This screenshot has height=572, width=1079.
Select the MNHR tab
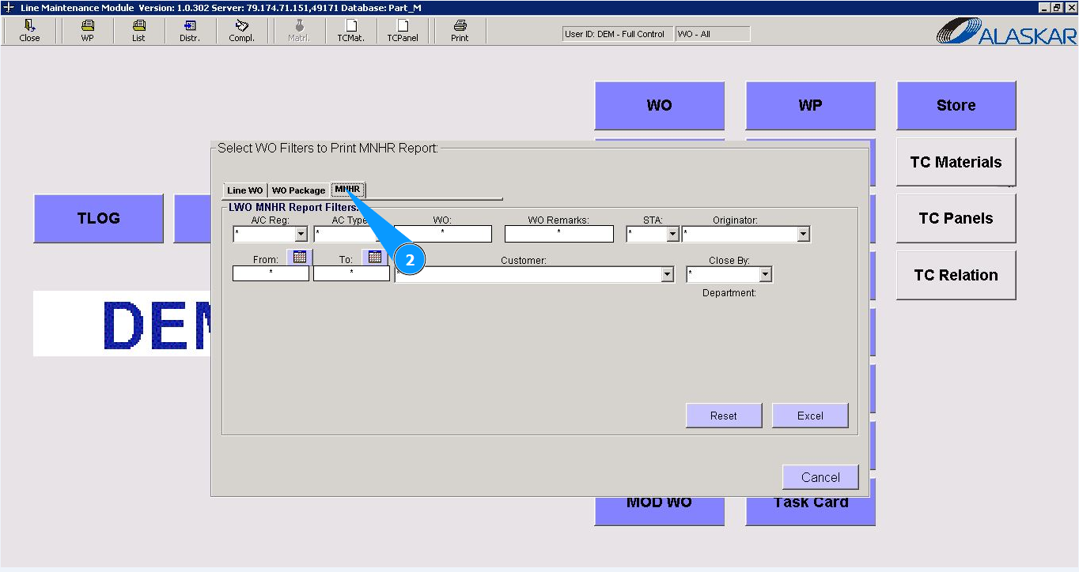(348, 189)
